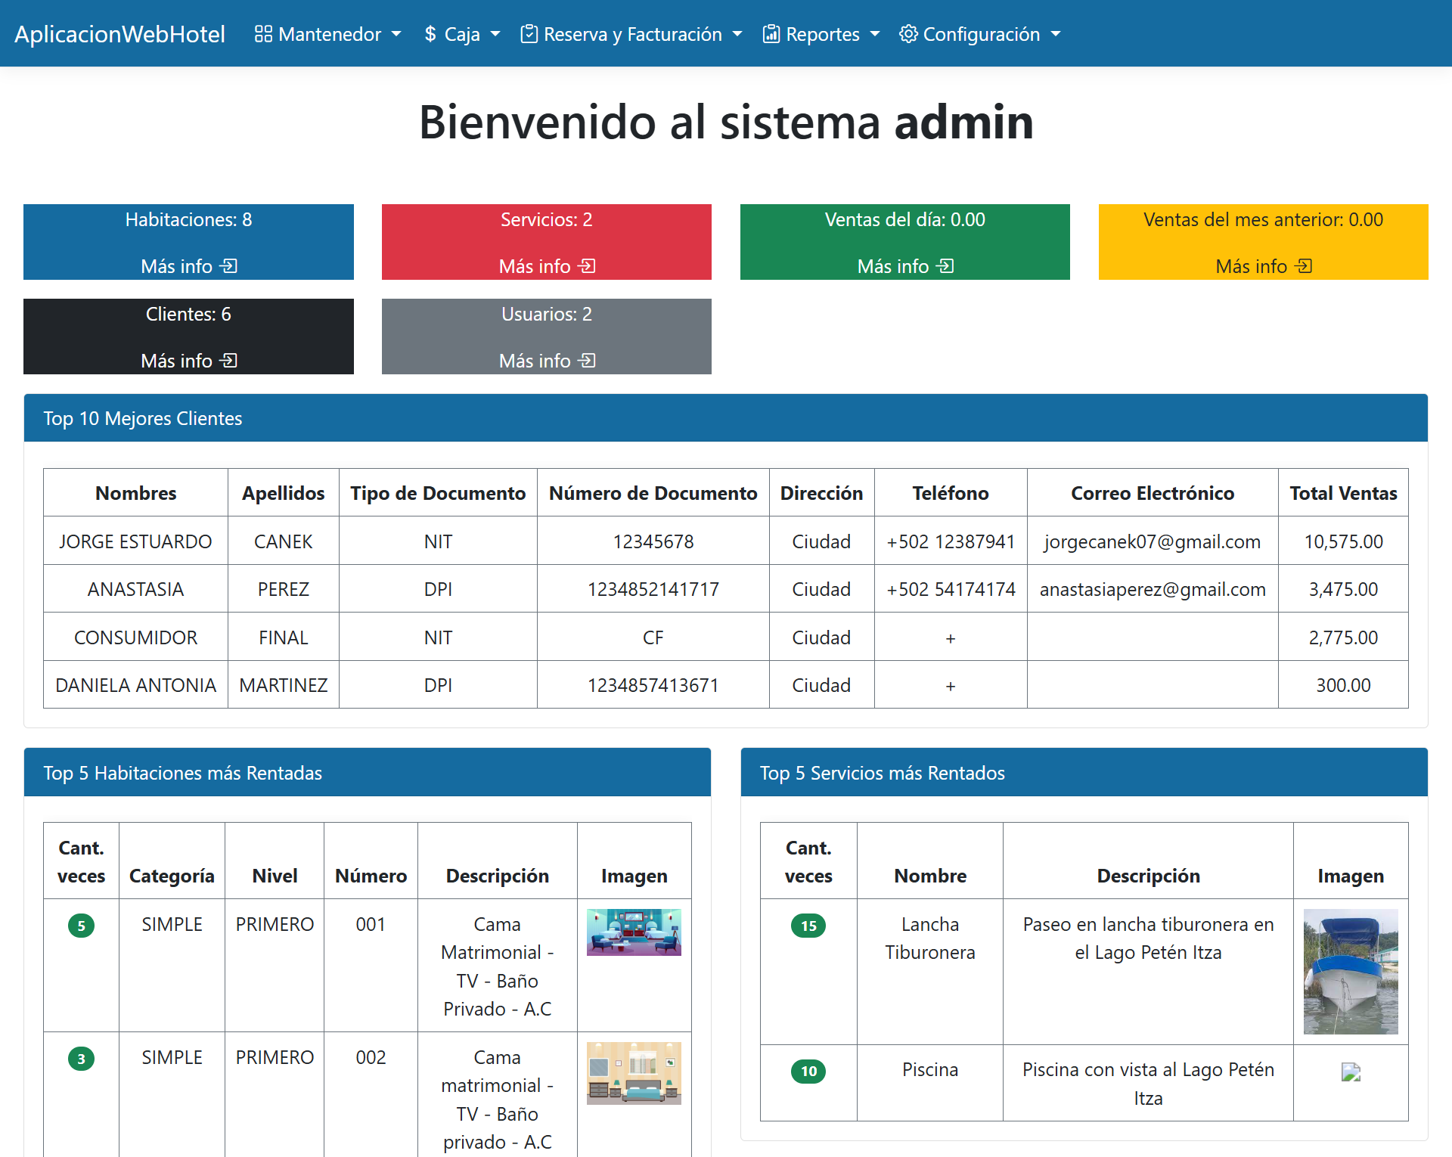Go to AplicacionWebHotel home brand link
Viewport: 1452px width, 1157px height.
(119, 34)
